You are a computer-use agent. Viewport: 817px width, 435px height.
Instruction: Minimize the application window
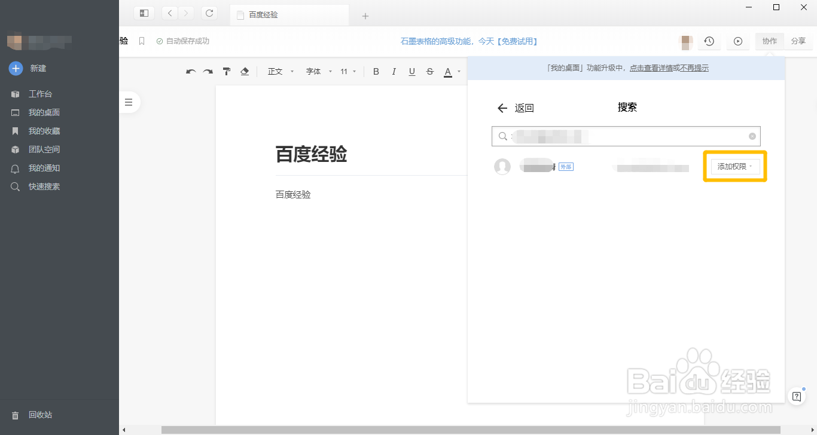(749, 7)
